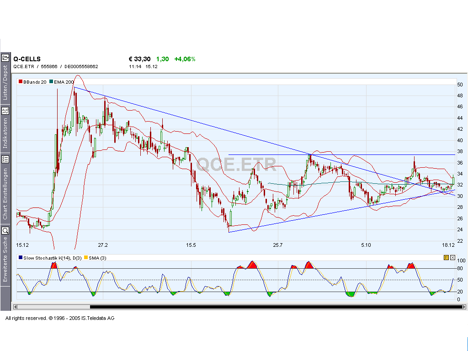Image resolution: width=468 pixels, height=351 pixels.
Task: Click the EMA 200 legend label
Action: pos(64,82)
